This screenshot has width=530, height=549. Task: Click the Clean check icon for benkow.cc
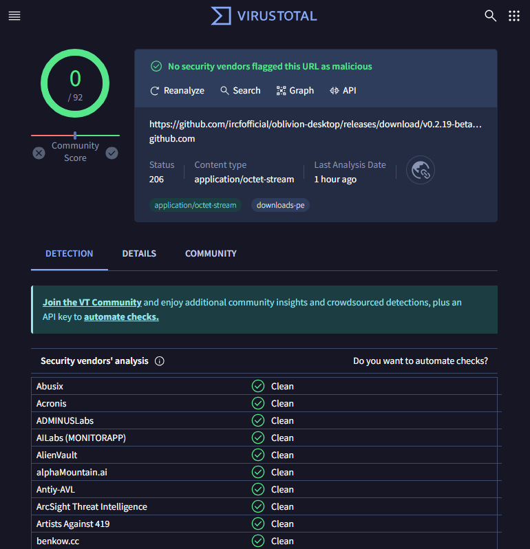pyautogui.click(x=258, y=541)
